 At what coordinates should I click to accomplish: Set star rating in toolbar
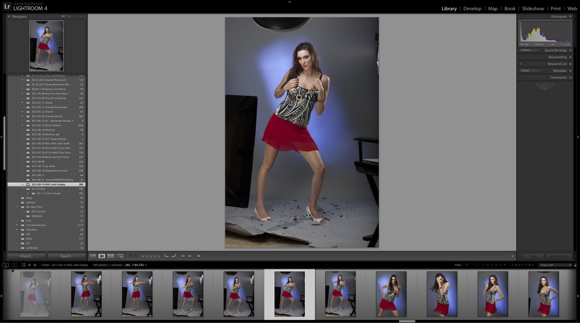coord(151,256)
